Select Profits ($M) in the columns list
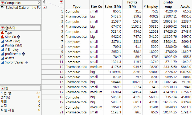192x115 pixels. click(x=14, y=45)
